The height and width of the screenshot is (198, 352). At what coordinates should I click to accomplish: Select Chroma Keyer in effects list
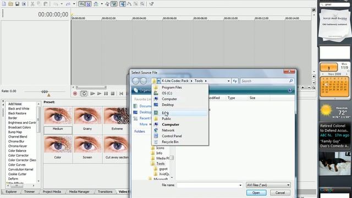tap(18, 146)
